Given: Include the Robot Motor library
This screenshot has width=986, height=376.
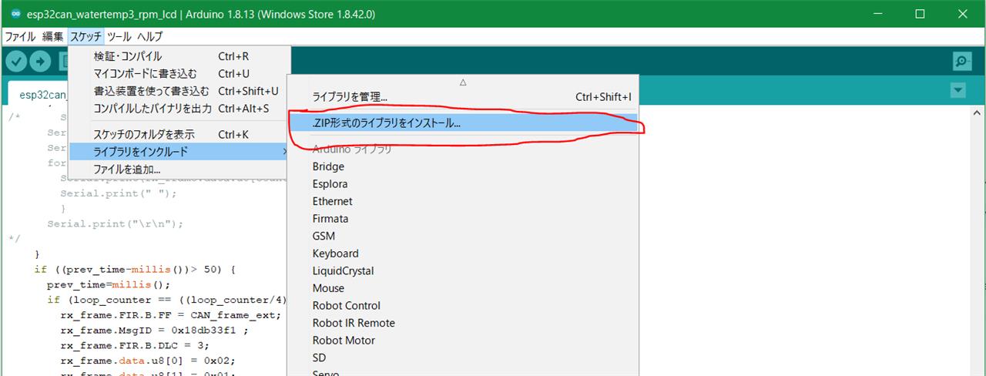Looking at the screenshot, I should [x=463, y=341].
